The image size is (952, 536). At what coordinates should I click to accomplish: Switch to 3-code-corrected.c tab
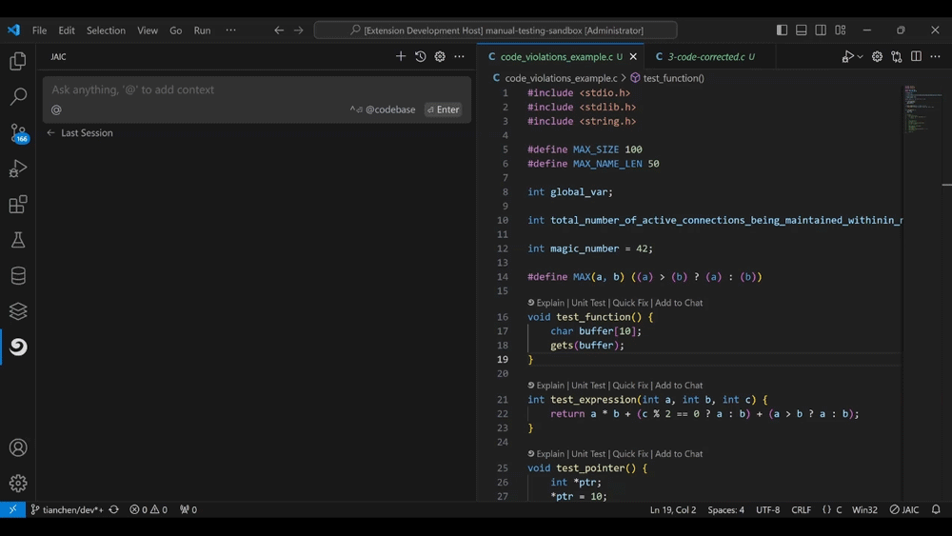(x=705, y=56)
